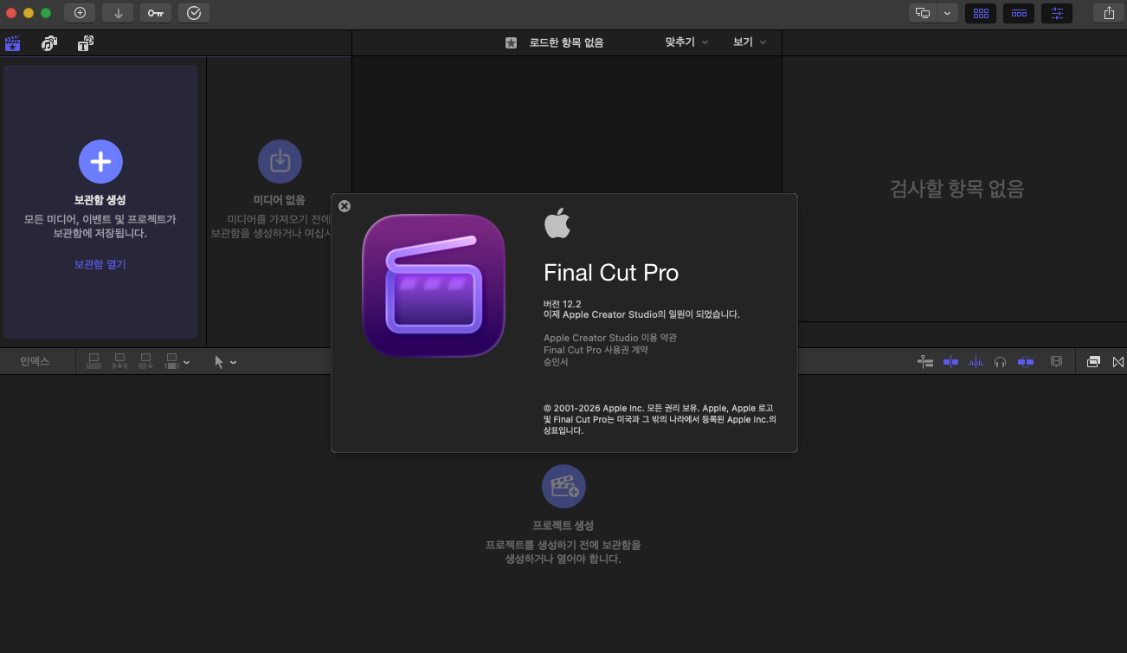Image resolution: width=1127 pixels, height=653 pixels.
Task: Click the plus circle button in the toolbar
Action: [80, 13]
